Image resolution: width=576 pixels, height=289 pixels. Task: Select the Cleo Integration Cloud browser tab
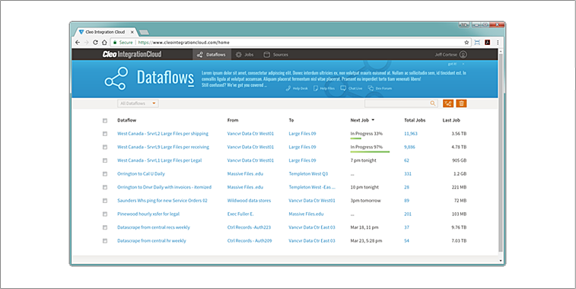tap(105, 32)
